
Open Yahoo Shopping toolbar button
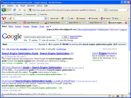pyautogui.click(x=81, y=18)
